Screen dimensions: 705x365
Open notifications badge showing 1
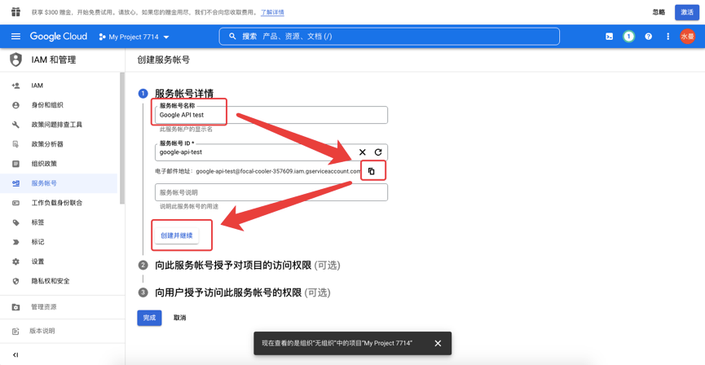(628, 37)
